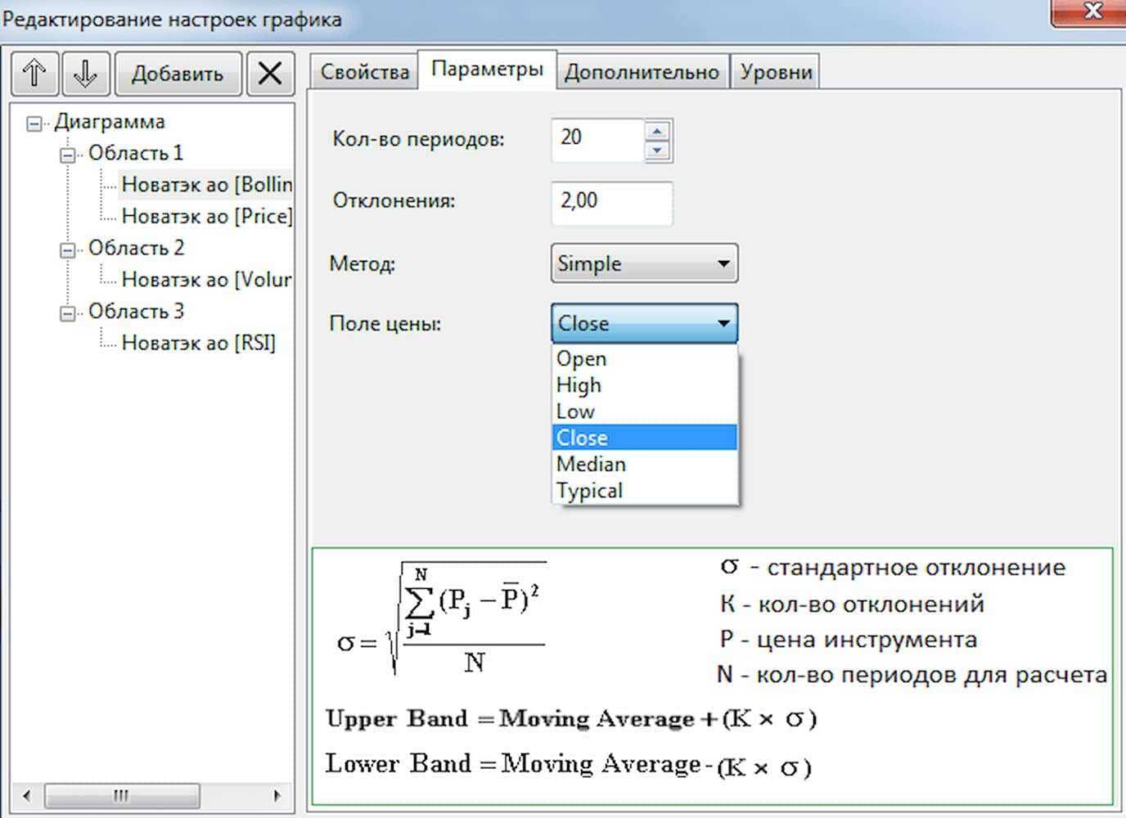This screenshot has height=818, width=1126.
Task: Click the Отклонения input field
Action: 610,201
